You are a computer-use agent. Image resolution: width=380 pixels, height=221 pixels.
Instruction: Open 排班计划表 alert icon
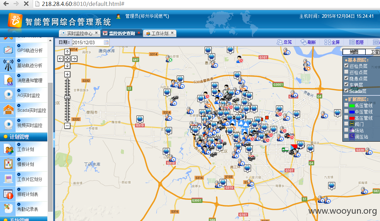point(8,194)
